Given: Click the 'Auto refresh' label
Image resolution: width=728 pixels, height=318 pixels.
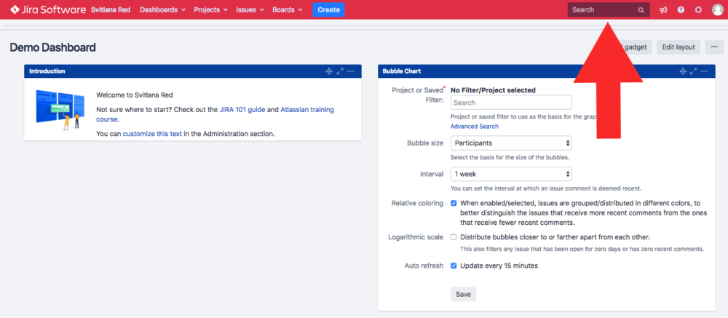Looking at the screenshot, I should tap(424, 266).
